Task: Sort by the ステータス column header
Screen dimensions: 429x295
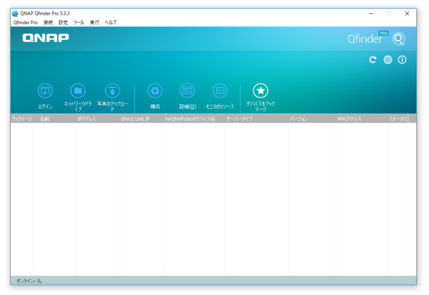Action: coord(398,119)
